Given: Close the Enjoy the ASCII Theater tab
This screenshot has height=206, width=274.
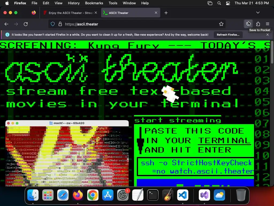Looking at the screenshot, I should 96,13.
